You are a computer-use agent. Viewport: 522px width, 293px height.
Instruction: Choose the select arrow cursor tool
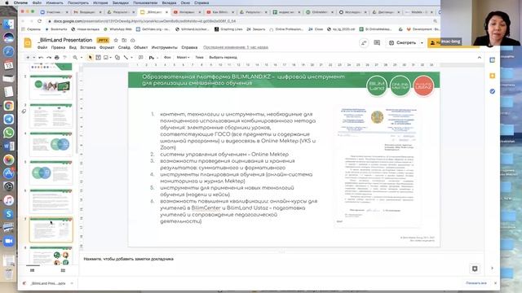(90, 58)
